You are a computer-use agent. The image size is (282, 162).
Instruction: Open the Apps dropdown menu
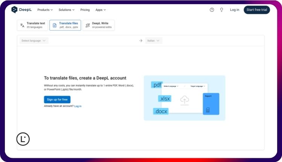pos(100,10)
